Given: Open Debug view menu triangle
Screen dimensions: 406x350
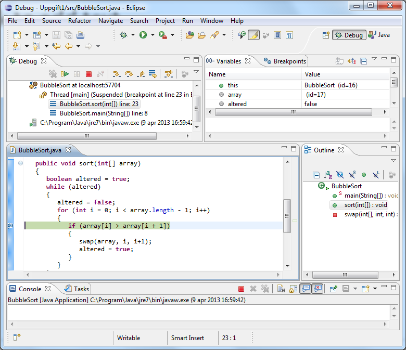Looking at the screenshot, I should click(x=196, y=72).
